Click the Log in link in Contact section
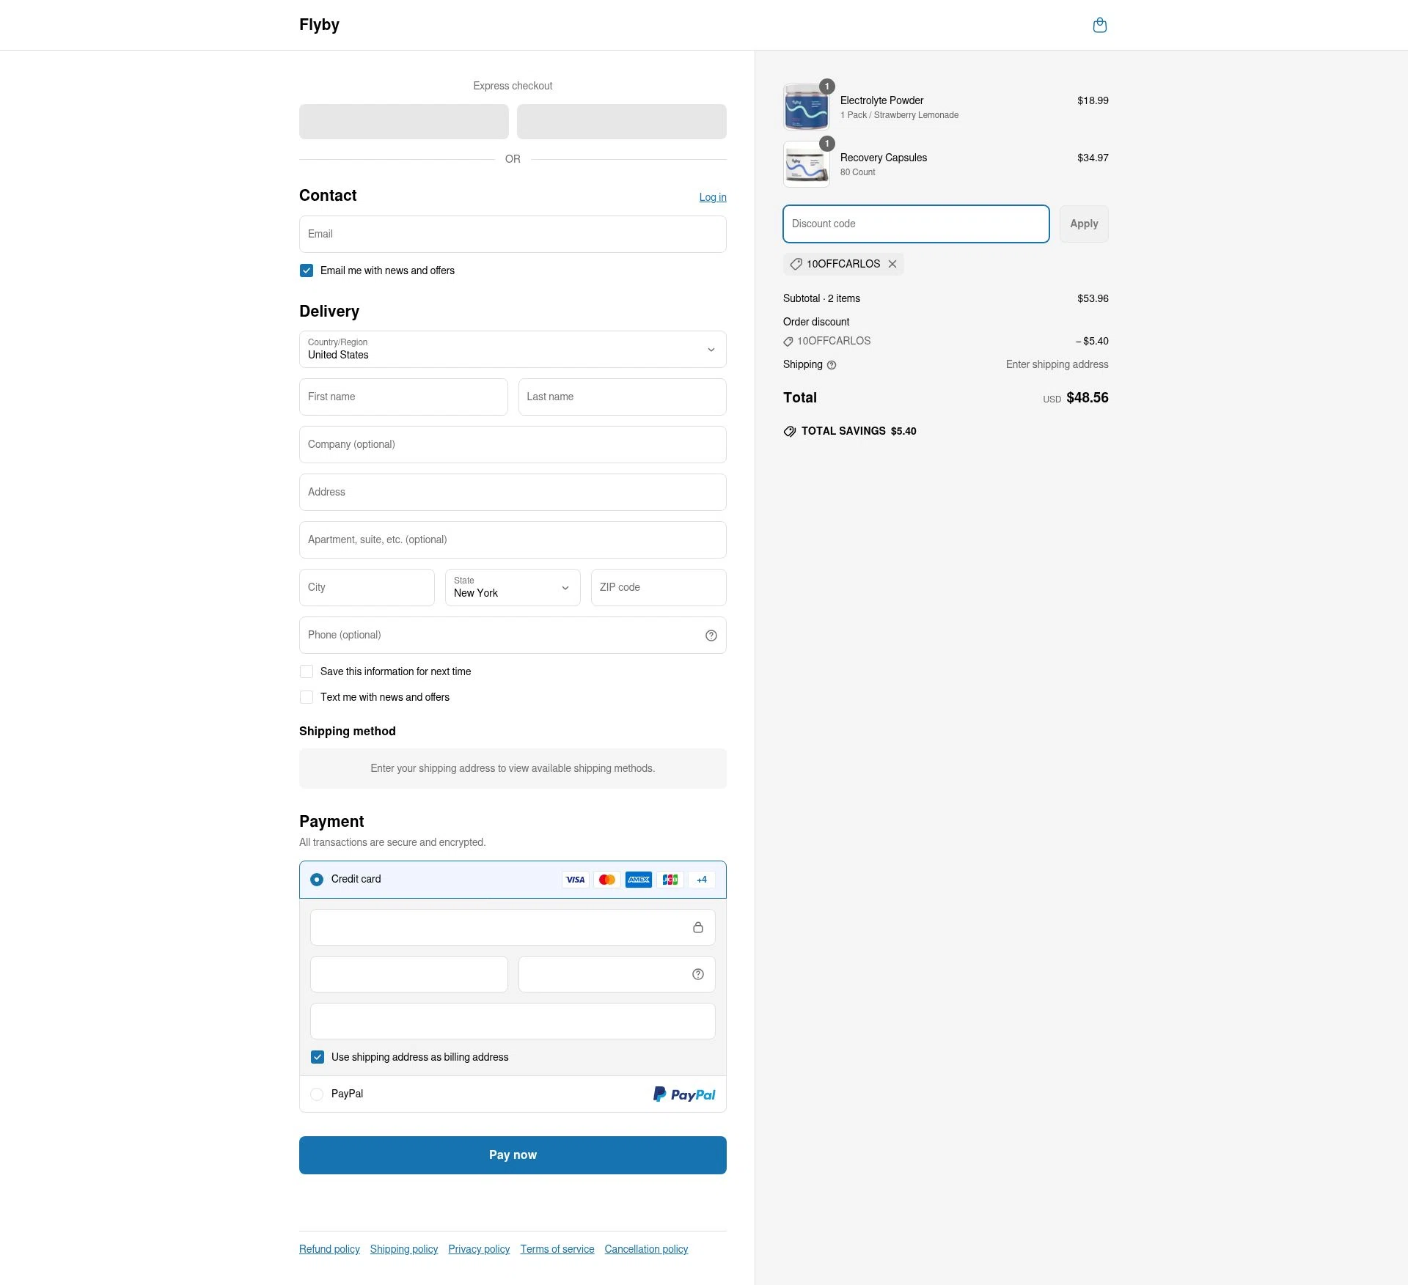 712,196
